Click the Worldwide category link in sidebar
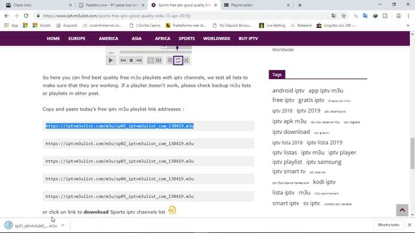The image size is (415, 233). [x=283, y=50]
